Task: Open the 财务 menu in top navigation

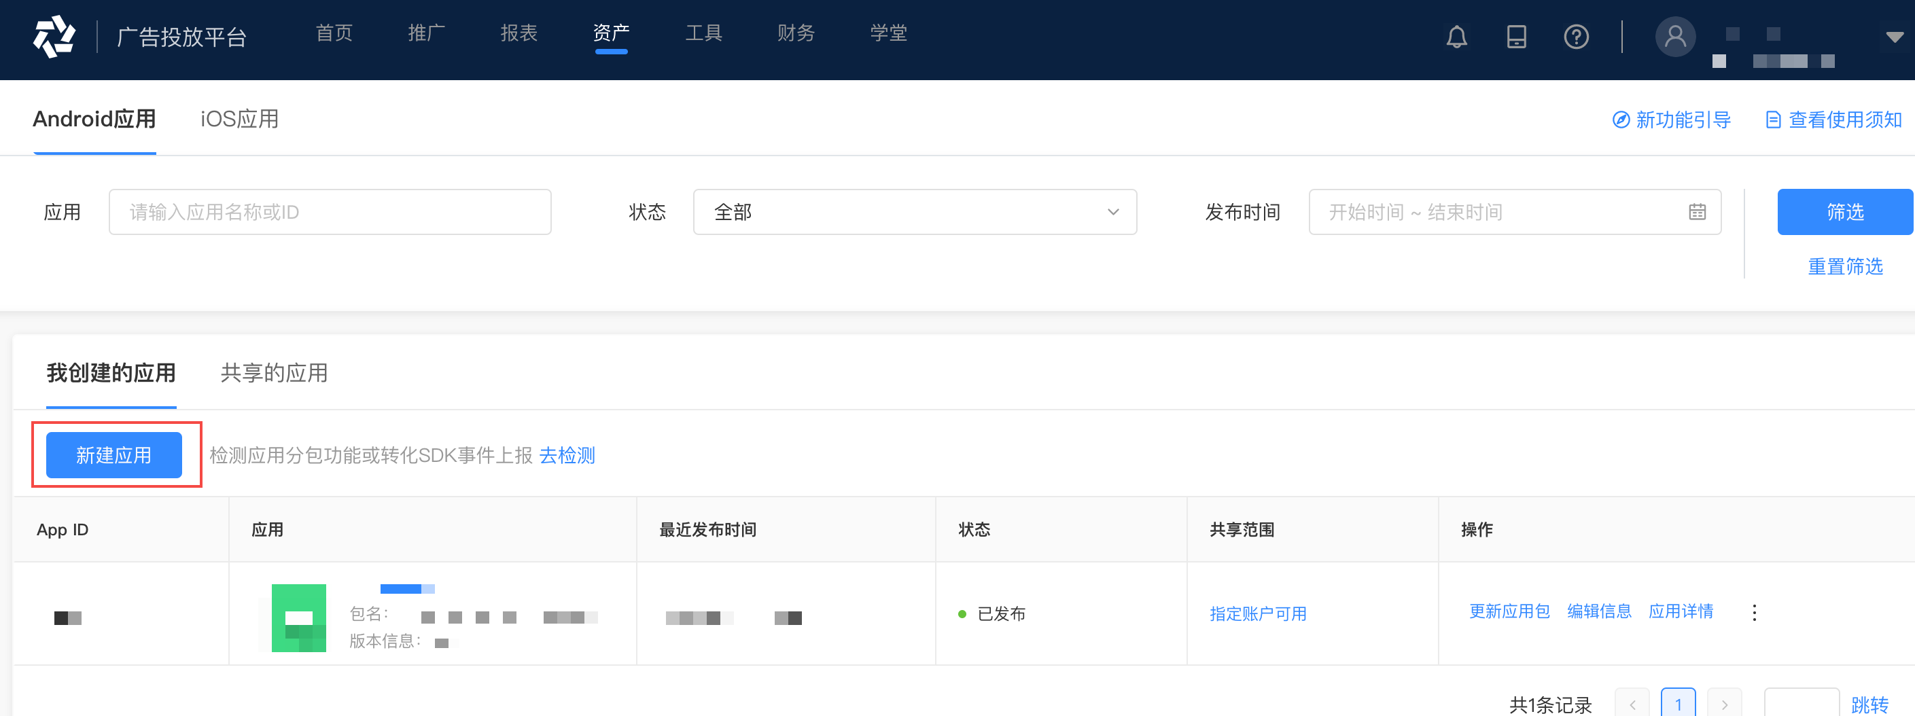Action: 796,33
